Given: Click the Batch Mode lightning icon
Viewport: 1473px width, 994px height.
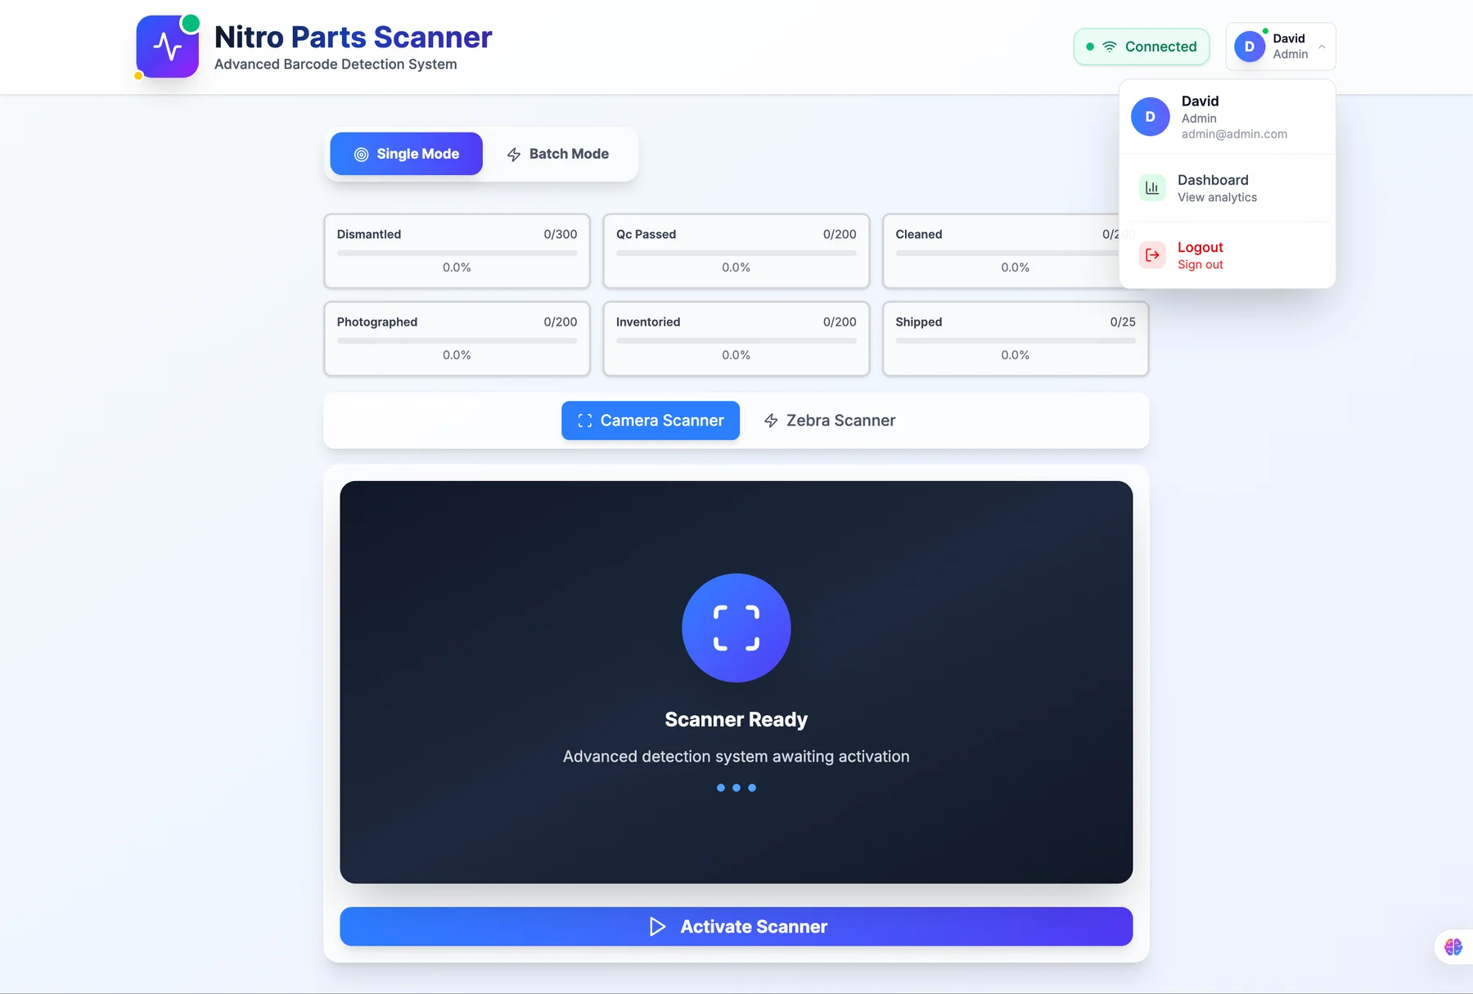Looking at the screenshot, I should (x=514, y=154).
